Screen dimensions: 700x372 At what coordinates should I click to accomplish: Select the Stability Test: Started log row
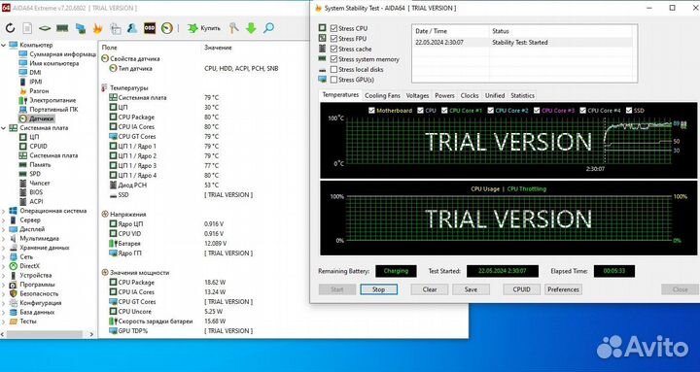pos(521,43)
